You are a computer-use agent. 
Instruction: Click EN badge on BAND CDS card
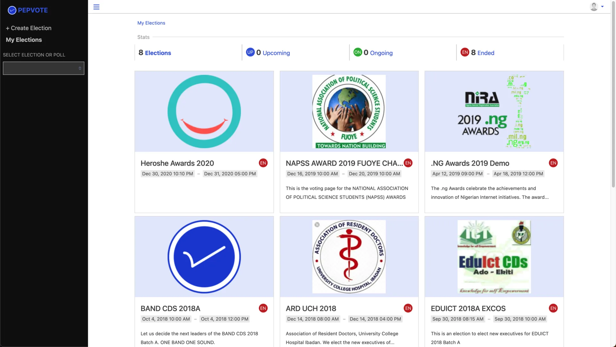tap(263, 308)
